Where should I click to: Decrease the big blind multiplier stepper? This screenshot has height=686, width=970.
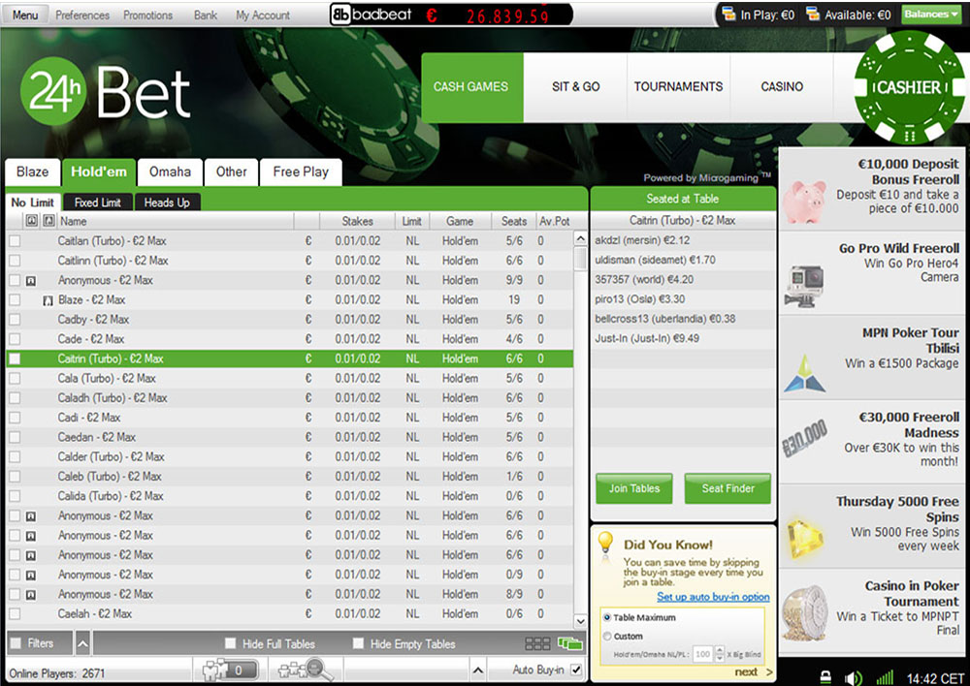(719, 658)
